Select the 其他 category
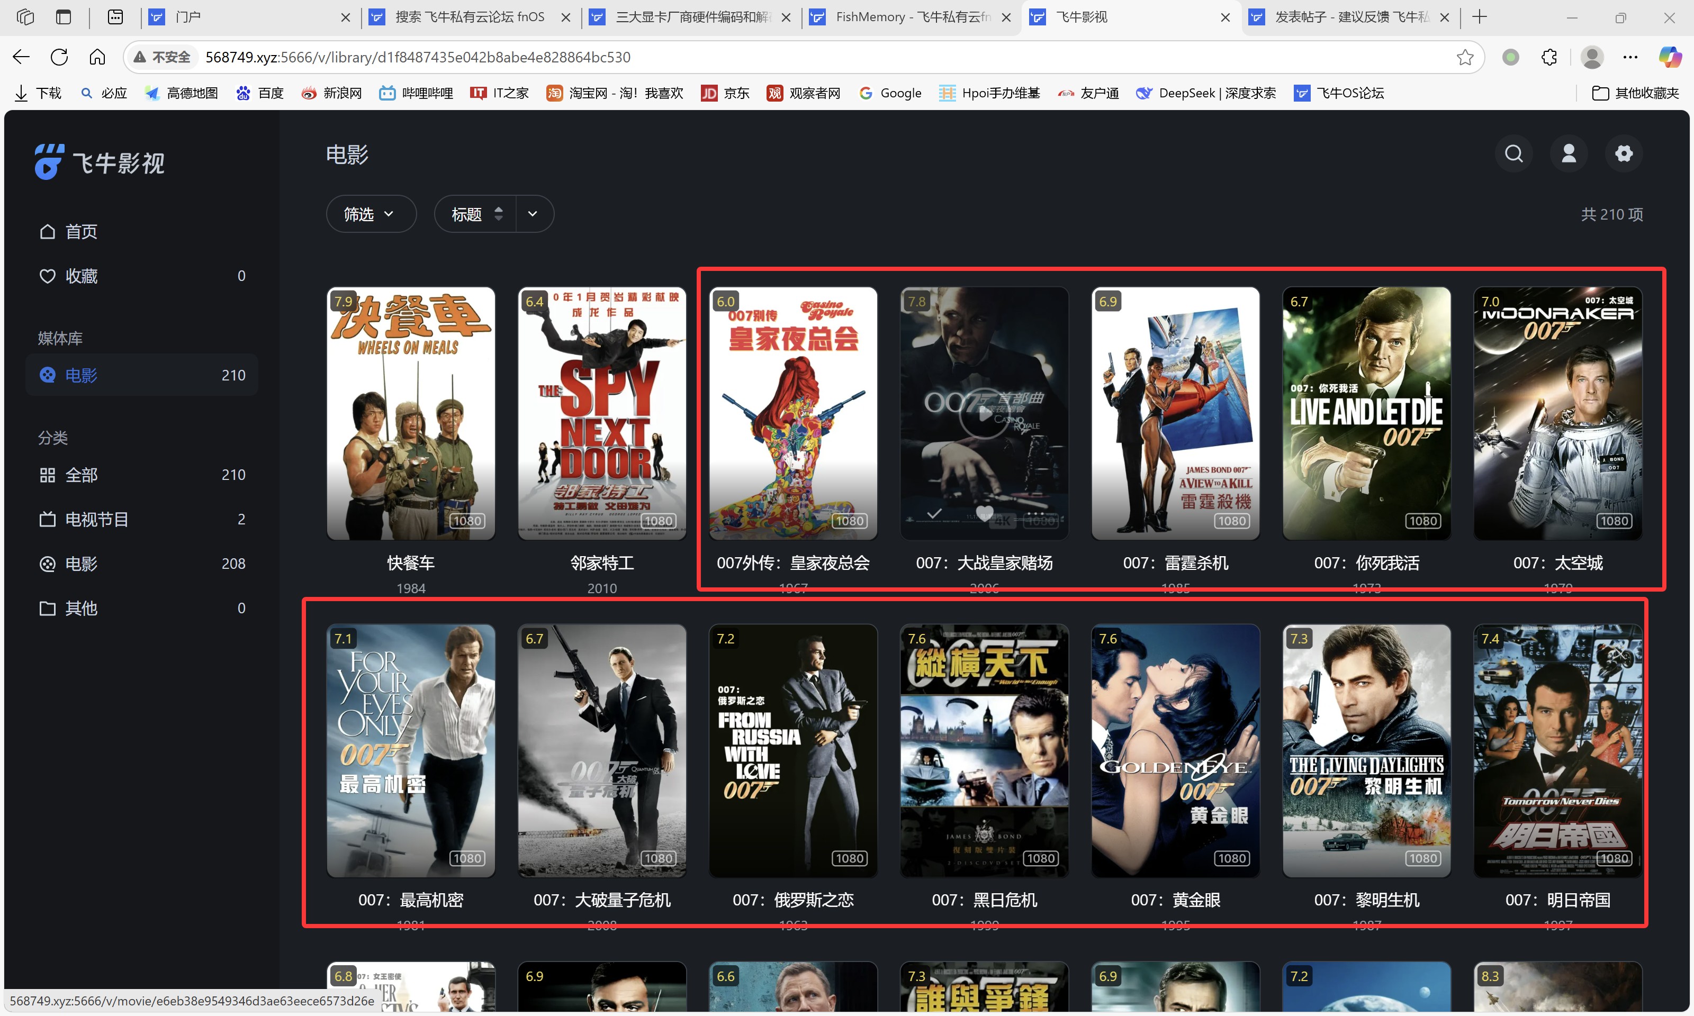The width and height of the screenshot is (1694, 1016). pyautogui.click(x=142, y=608)
